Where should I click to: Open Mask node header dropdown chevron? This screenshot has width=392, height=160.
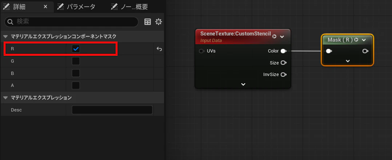point(364,40)
